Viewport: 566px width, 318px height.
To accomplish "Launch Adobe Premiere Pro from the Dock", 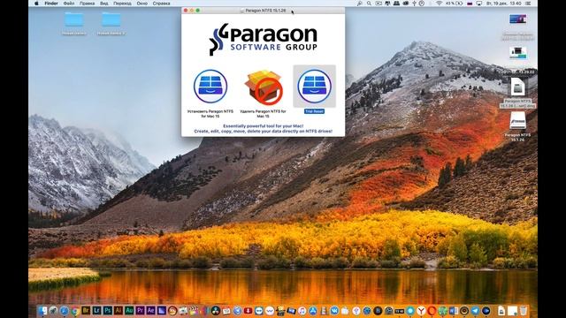I will pos(140,310).
